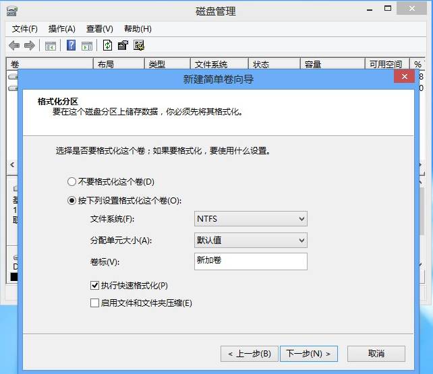Toggle the console tree toolbar icon
Image resolution: width=433 pixels, height=374 pixels.
click(51, 46)
